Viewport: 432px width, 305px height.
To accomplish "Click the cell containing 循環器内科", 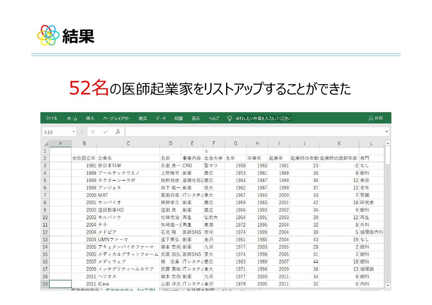I will point(371,232).
